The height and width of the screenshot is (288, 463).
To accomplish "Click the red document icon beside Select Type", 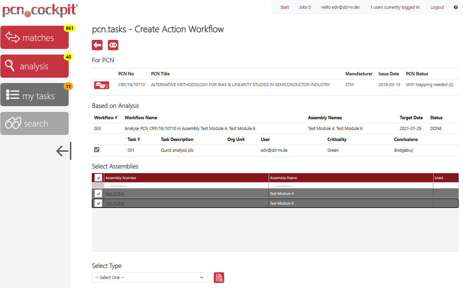I will tap(219, 278).
